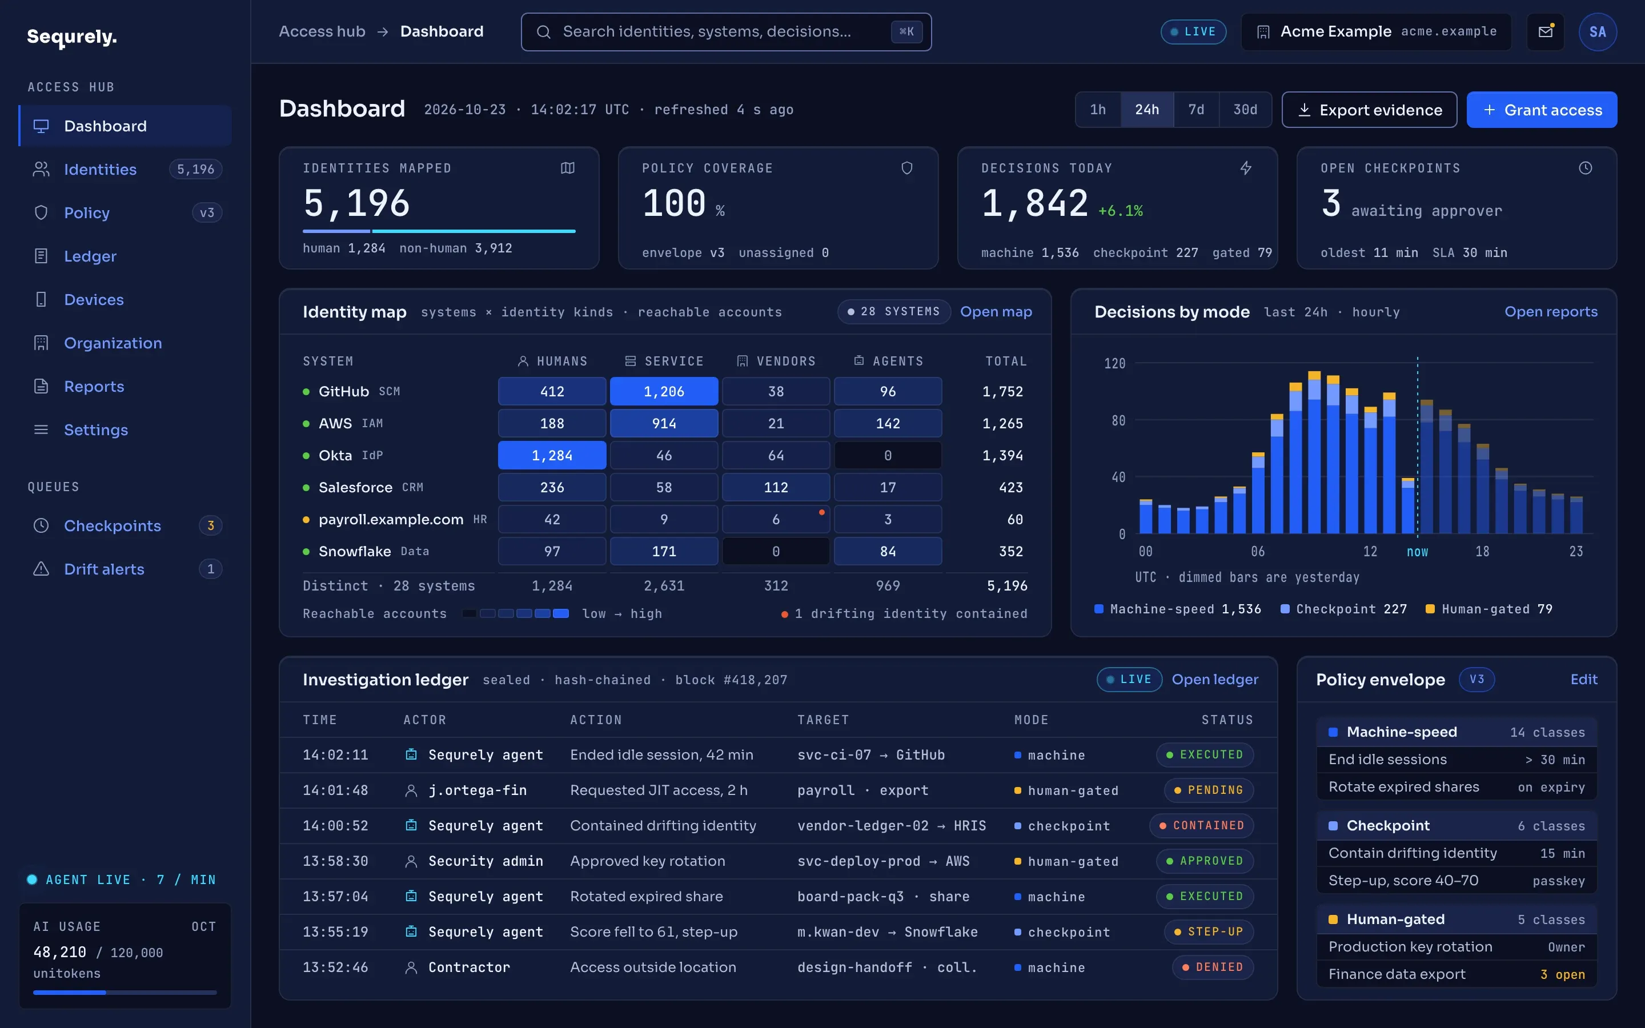
Task: Follow the Open ledger link
Action: point(1215,679)
